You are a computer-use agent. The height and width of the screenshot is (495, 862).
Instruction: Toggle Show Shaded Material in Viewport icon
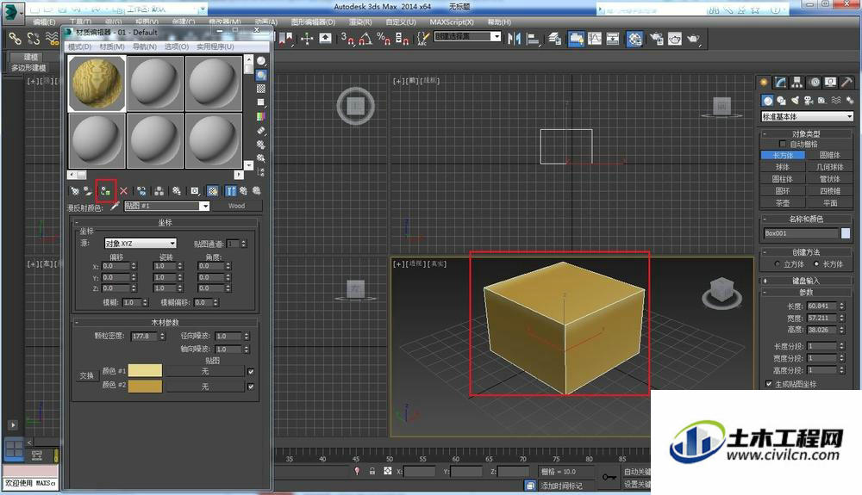[212, 191]
